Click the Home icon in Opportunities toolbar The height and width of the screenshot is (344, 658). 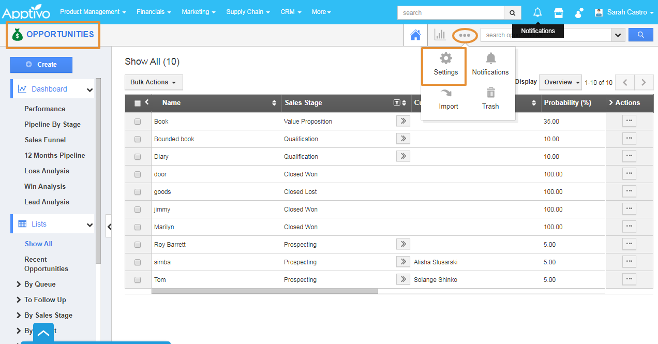415,35
